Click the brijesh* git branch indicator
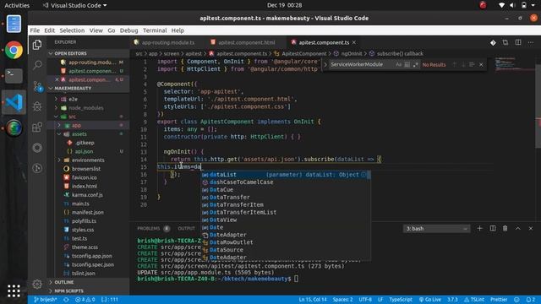 [45, 300]
